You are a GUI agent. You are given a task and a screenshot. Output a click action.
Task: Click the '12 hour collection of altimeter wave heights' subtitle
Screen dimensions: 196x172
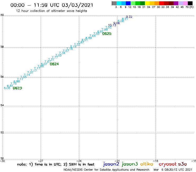(x=51, y=11)
